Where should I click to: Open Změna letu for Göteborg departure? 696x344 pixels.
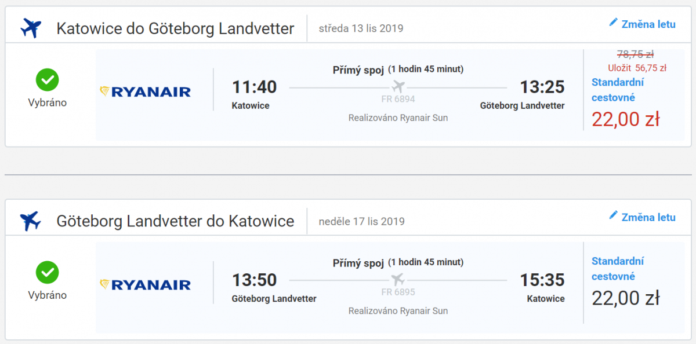pos(648,217)
